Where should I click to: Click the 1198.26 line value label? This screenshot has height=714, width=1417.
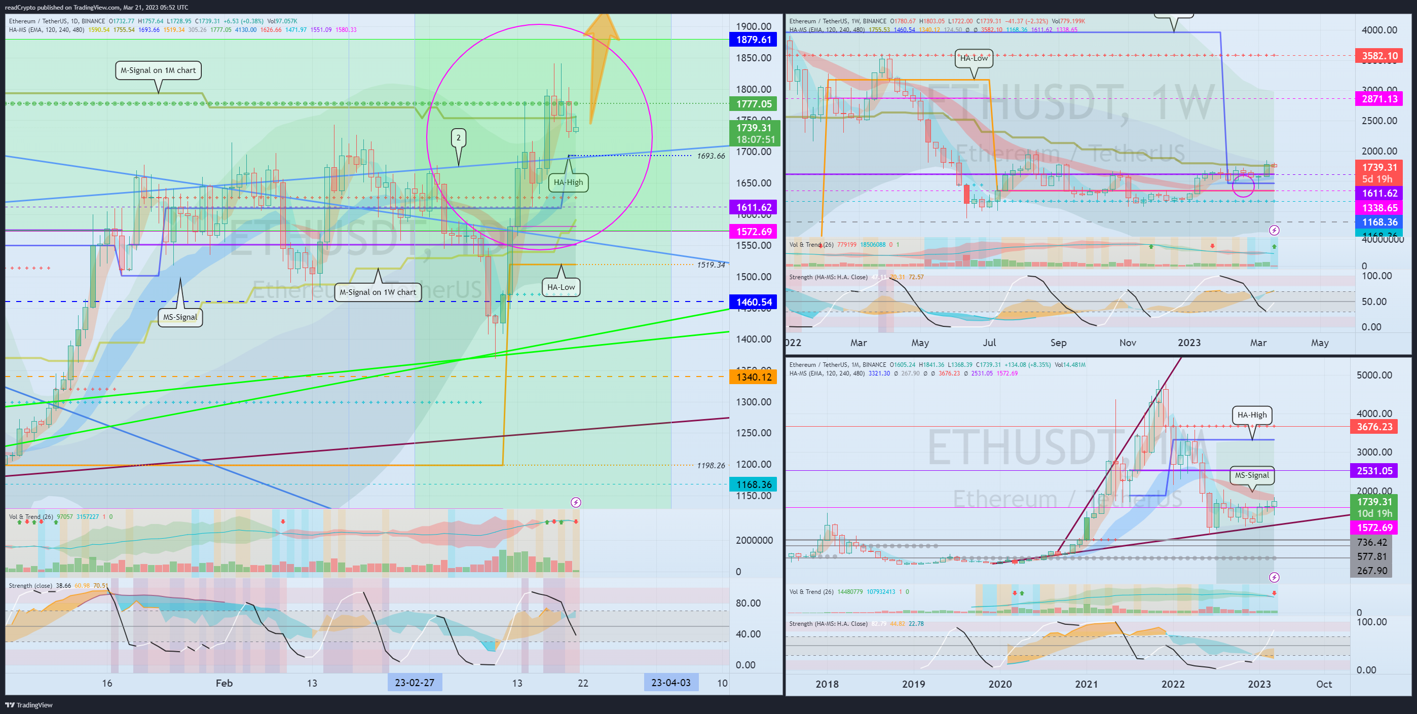[711, 465]
